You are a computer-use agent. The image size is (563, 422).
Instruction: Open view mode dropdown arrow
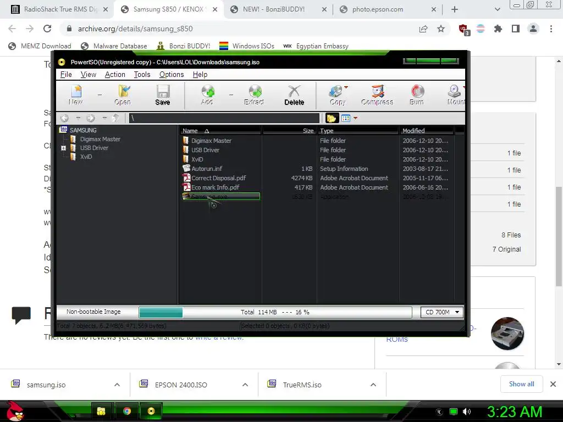pos(356,118)
